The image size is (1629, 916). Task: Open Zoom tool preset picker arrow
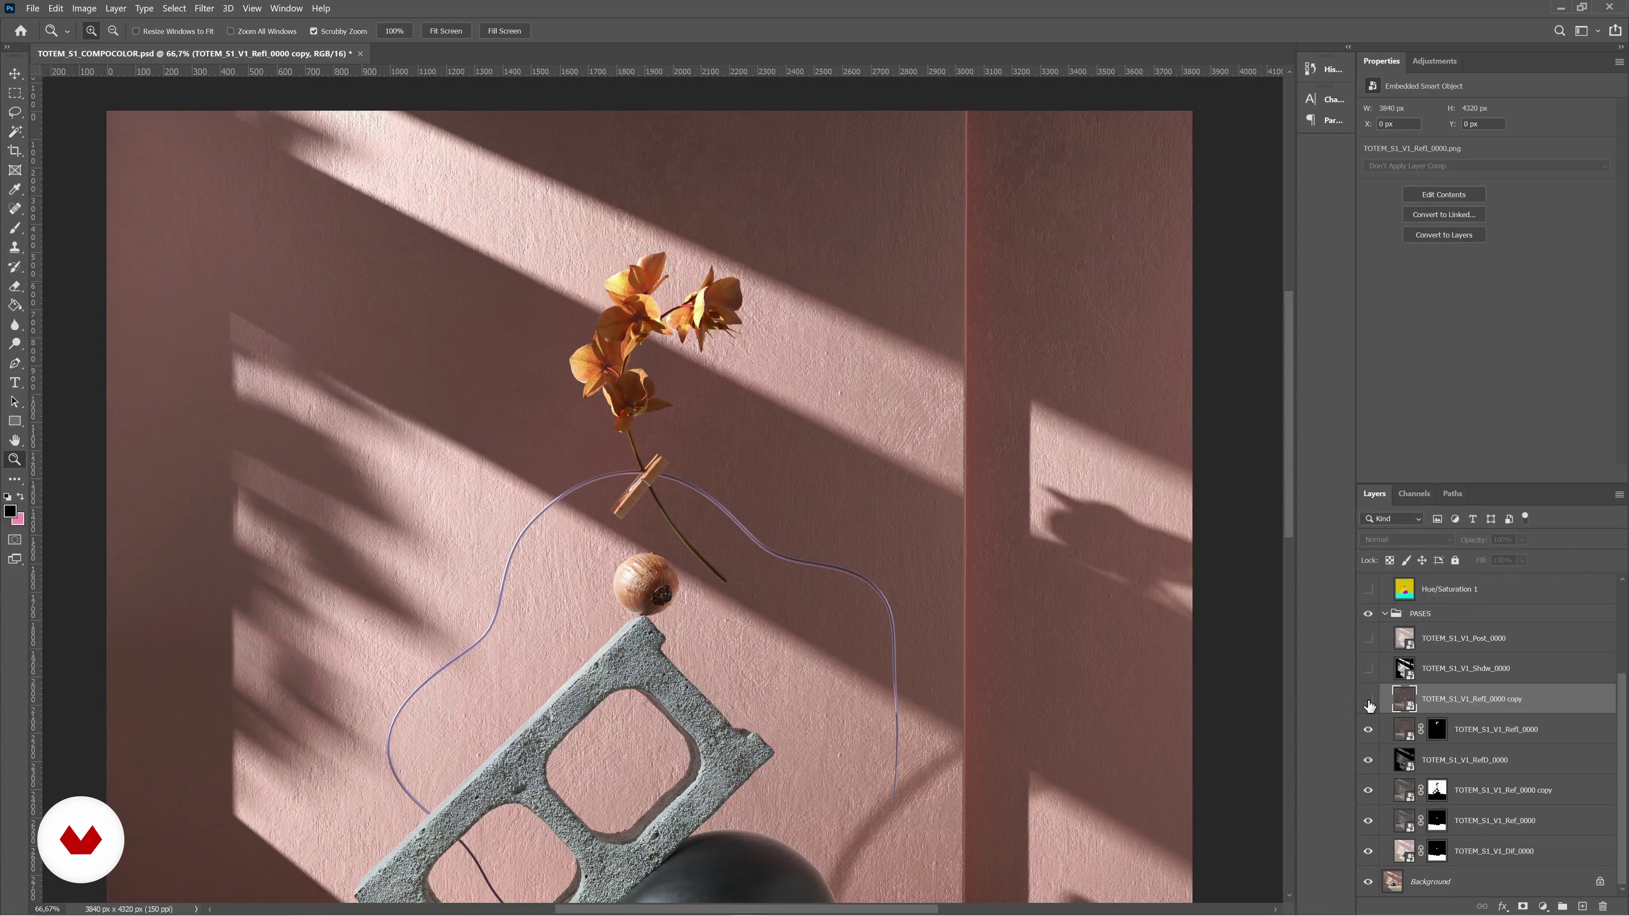(67, 31)
